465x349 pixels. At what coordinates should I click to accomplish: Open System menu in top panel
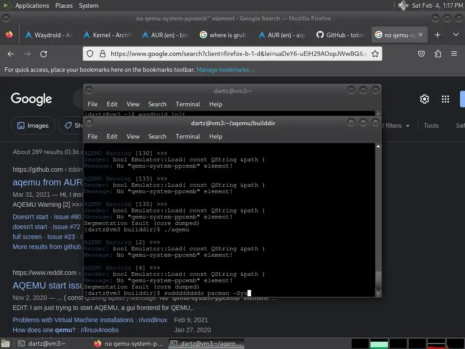(x=89, y=5)
